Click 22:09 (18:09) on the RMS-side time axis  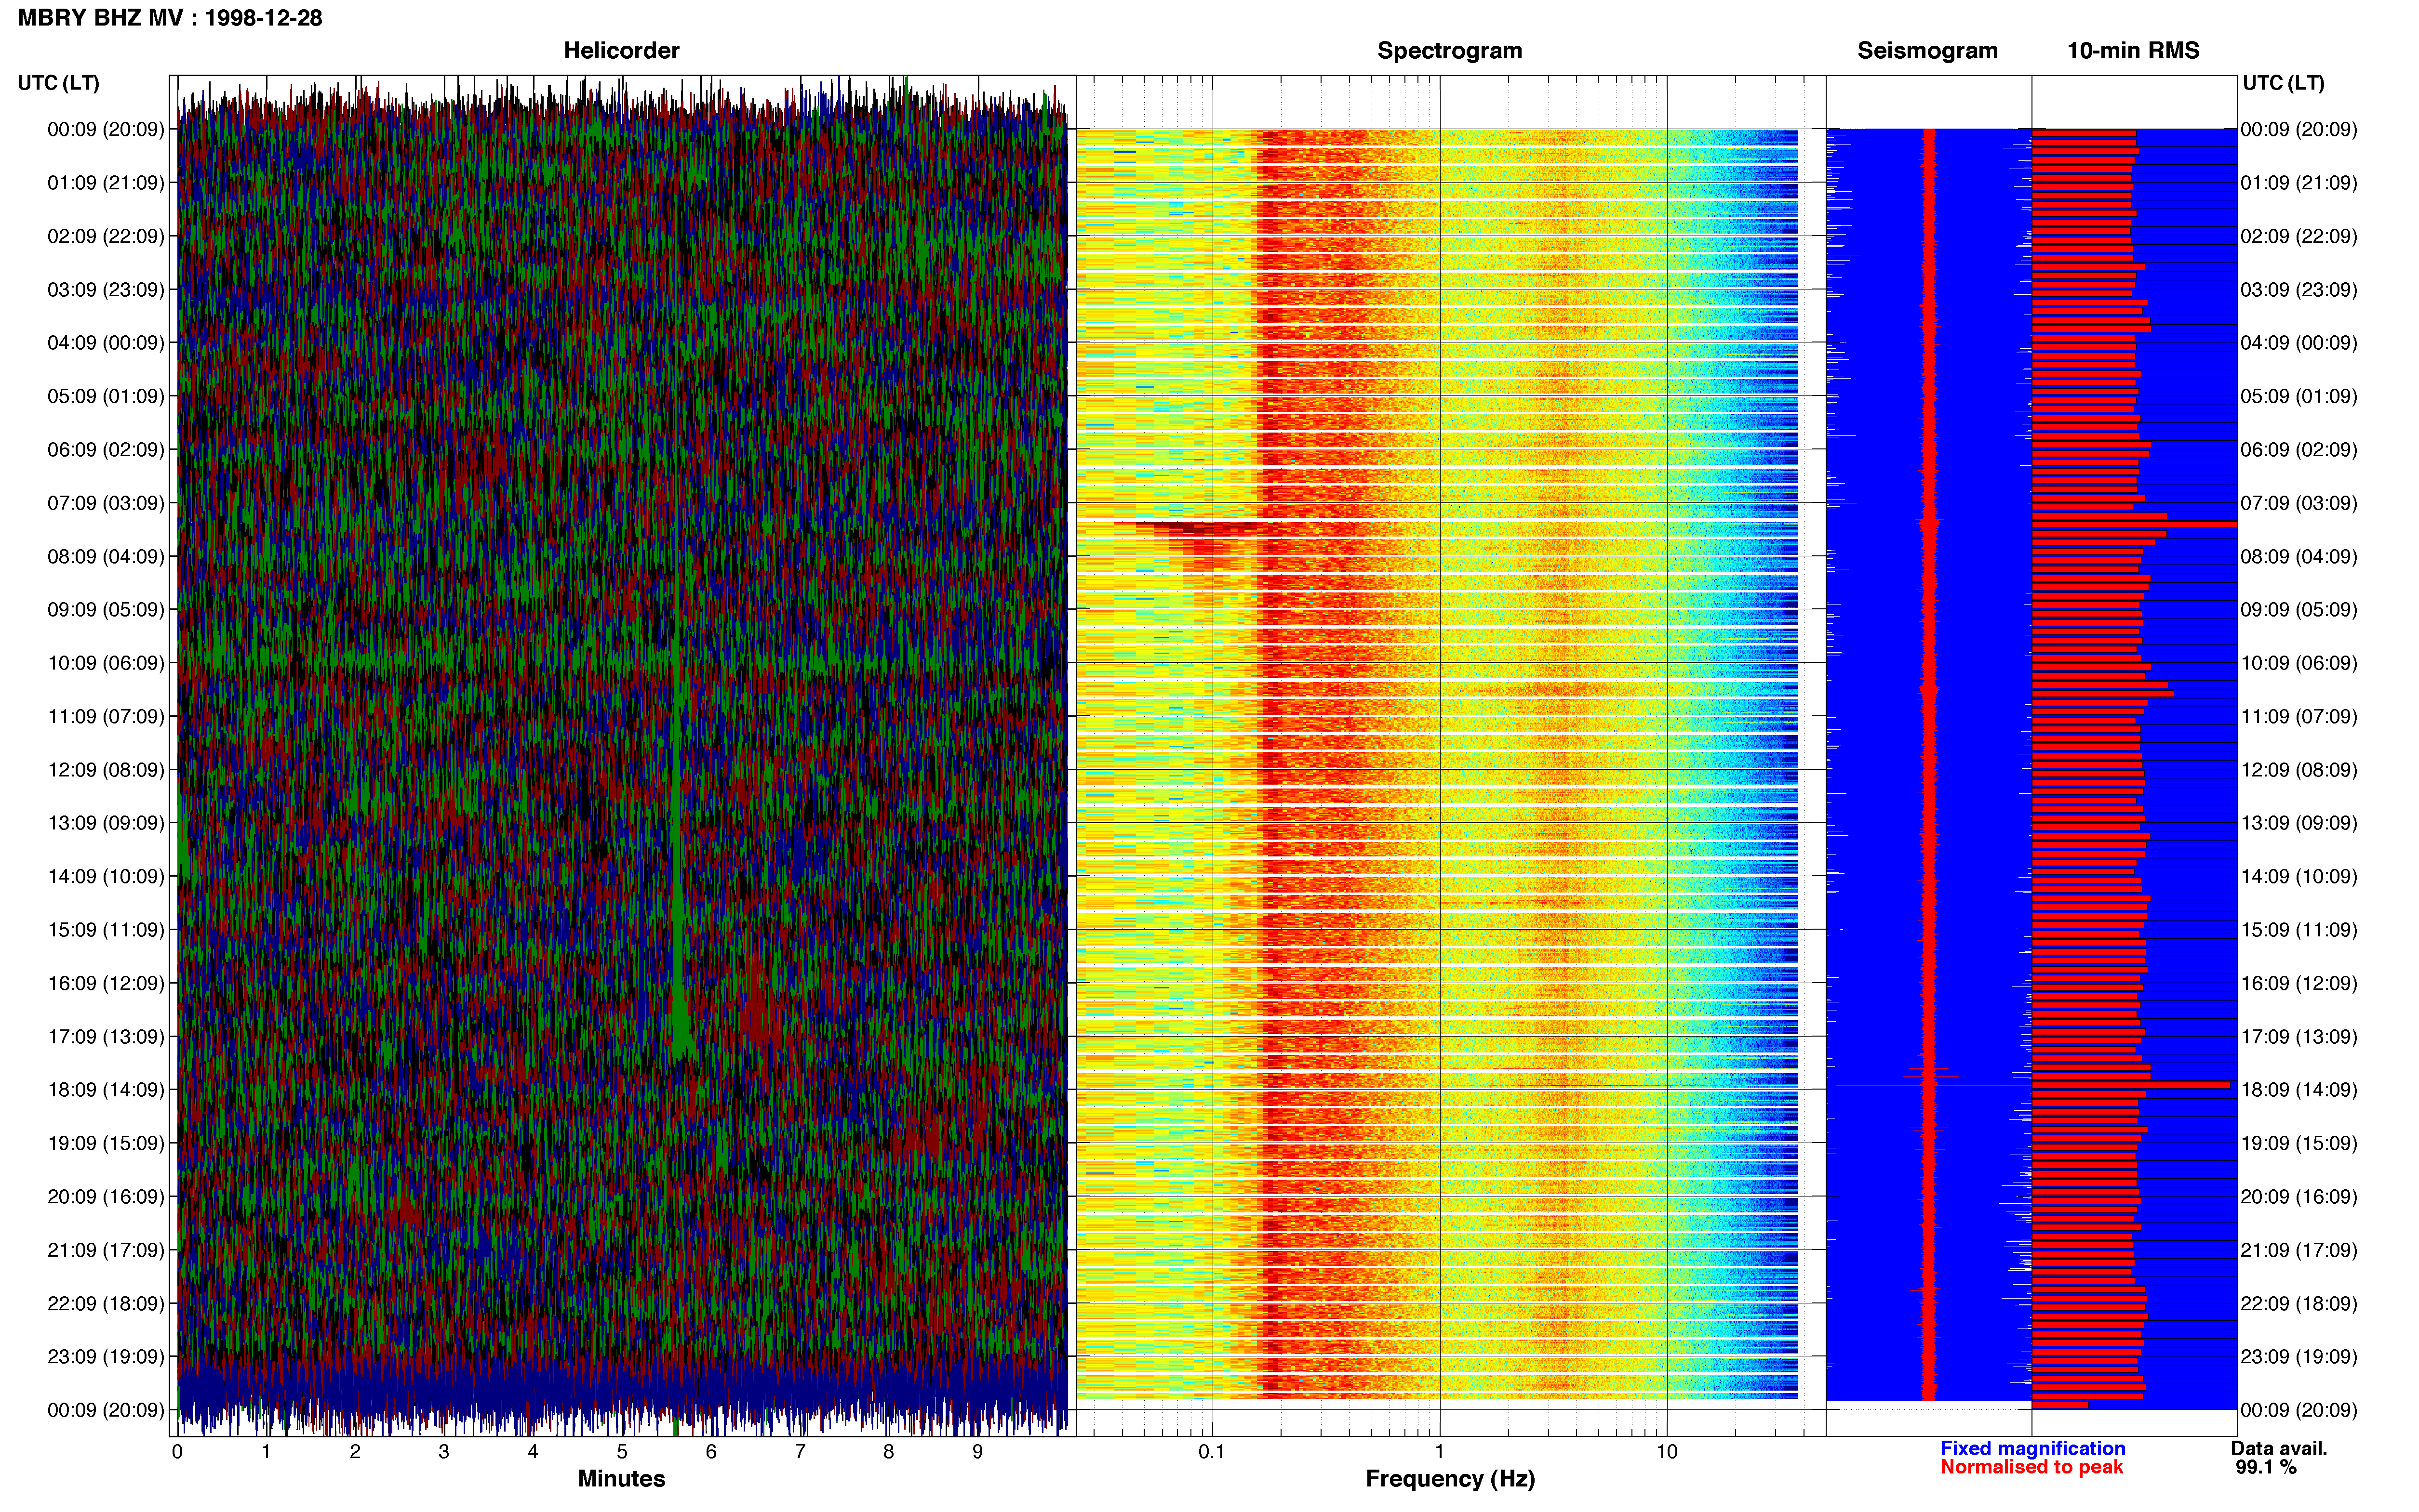click(x=2299, y=1304)
